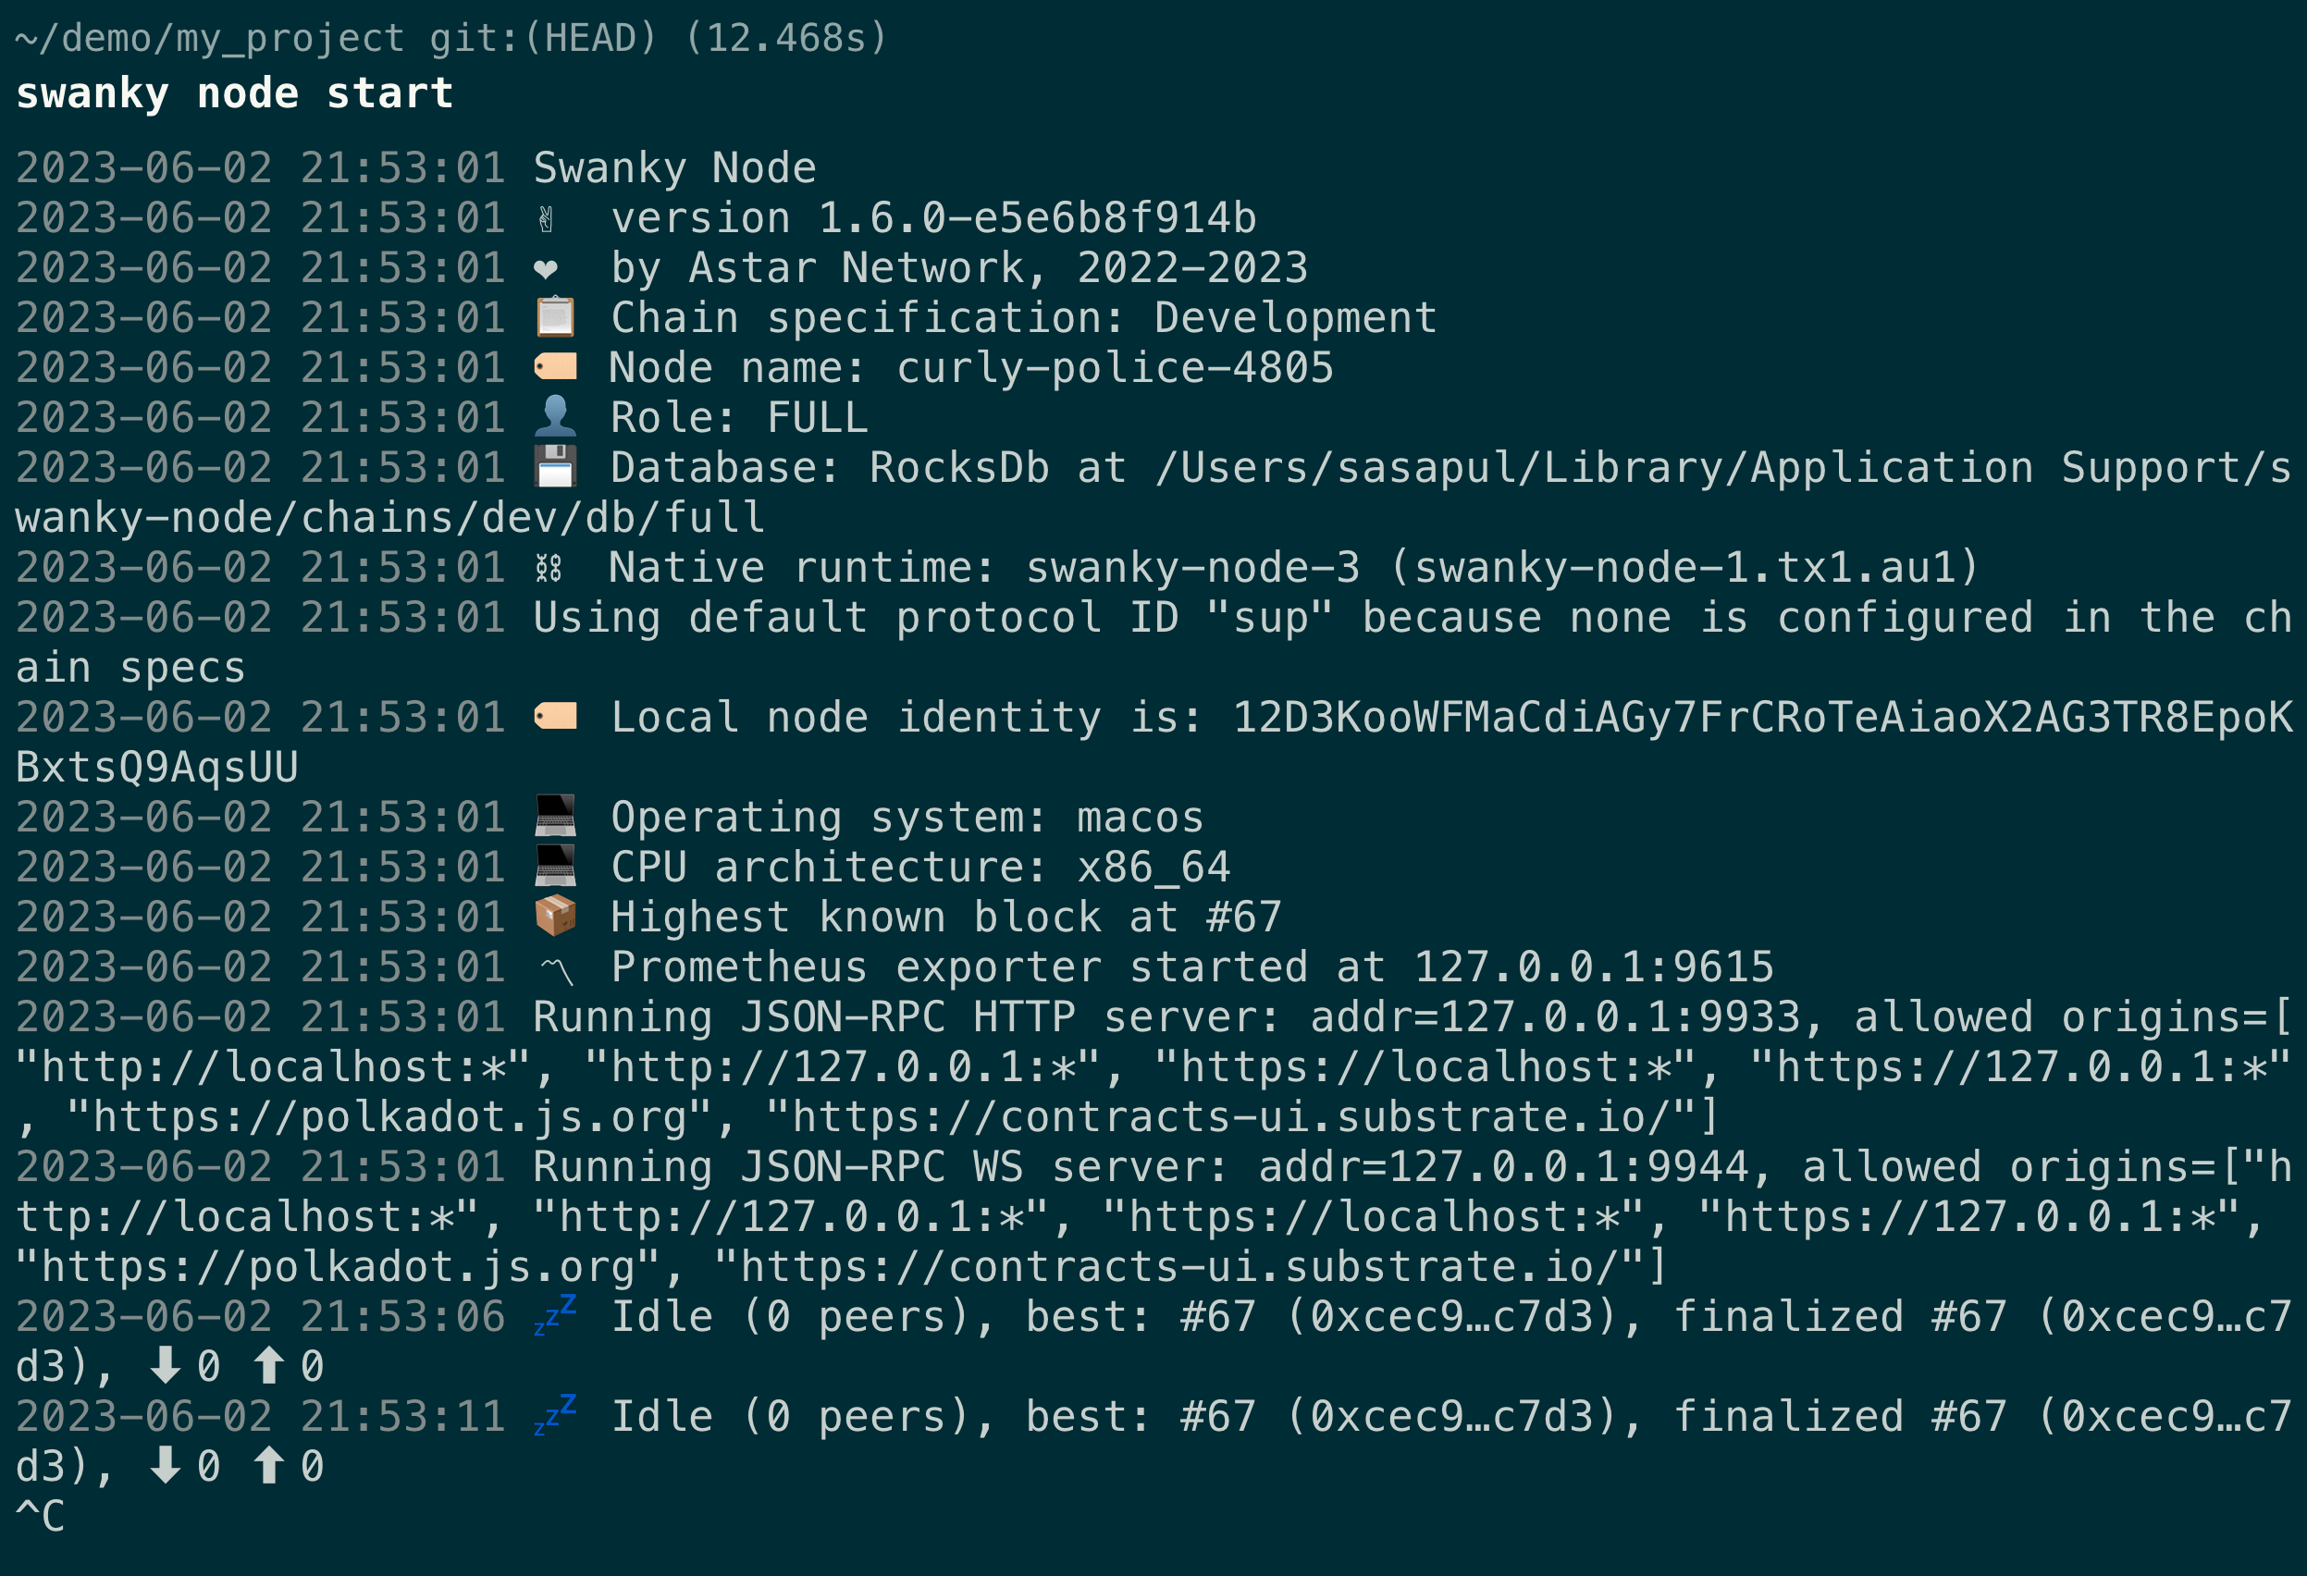
Task: Click the "swanky node start" command text
Action: tap(235, 93)
